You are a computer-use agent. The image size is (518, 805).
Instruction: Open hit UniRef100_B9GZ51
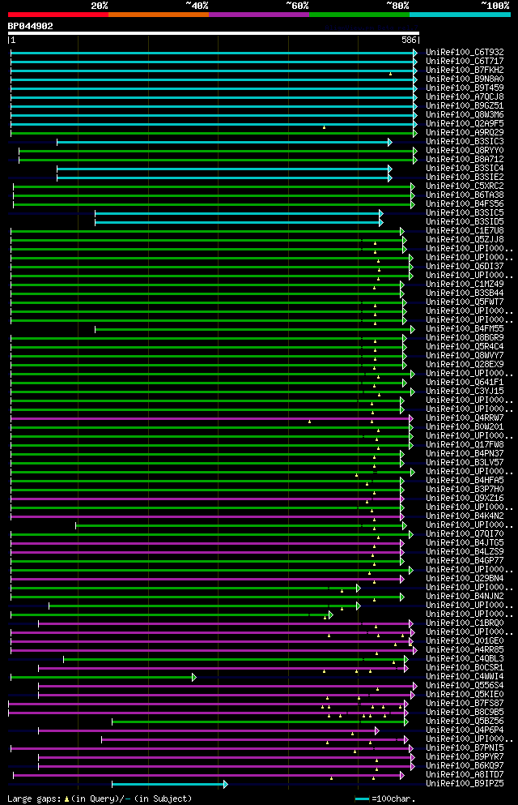(x=465, y=105)
